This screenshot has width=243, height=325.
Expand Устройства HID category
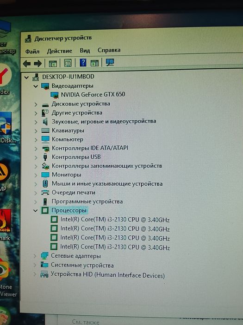click(35, 274)
